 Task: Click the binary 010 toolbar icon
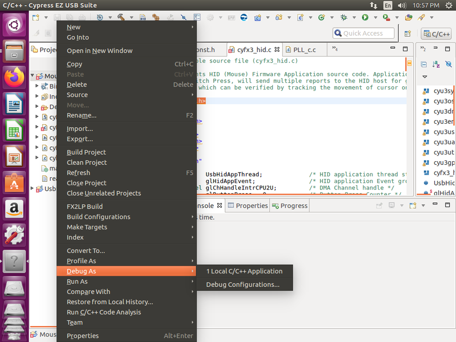142,17
